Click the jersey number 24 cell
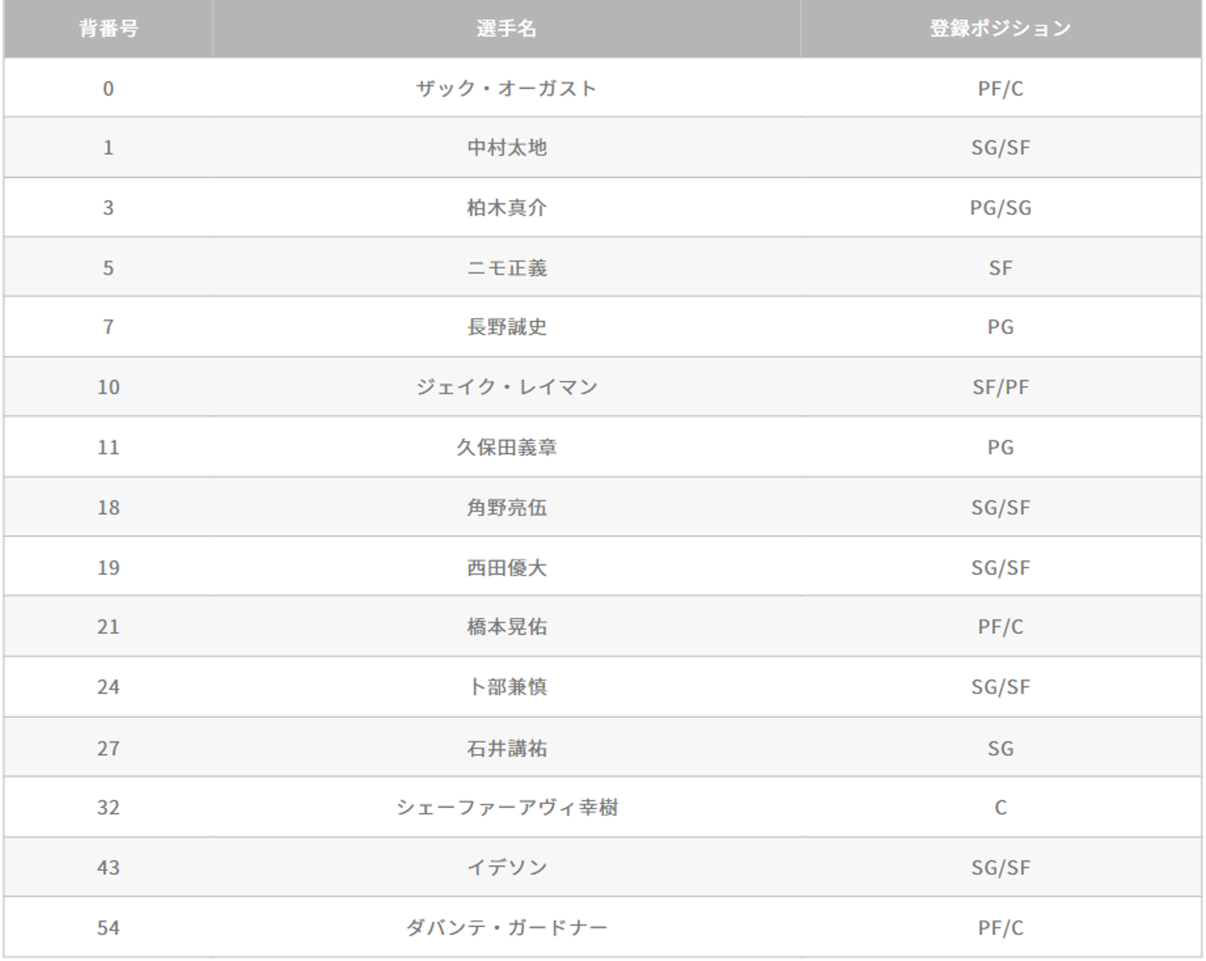This screenshot has height=961, width=1206. pyautogui.click(x=108, y=687)
